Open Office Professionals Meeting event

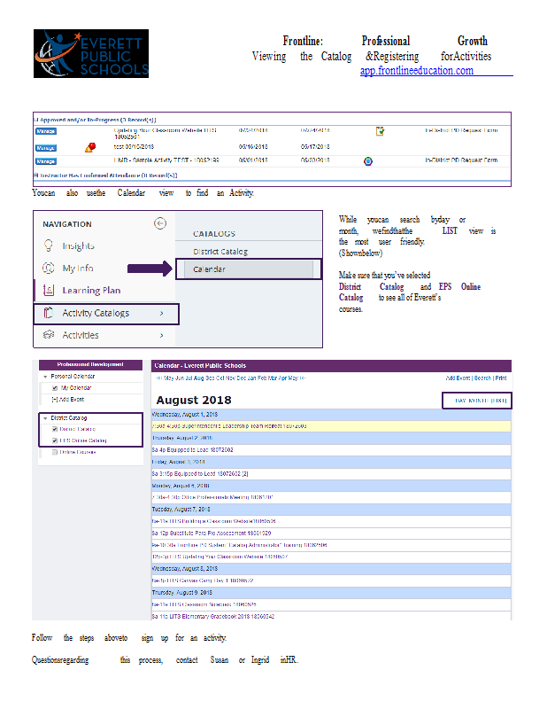(212, 497)
